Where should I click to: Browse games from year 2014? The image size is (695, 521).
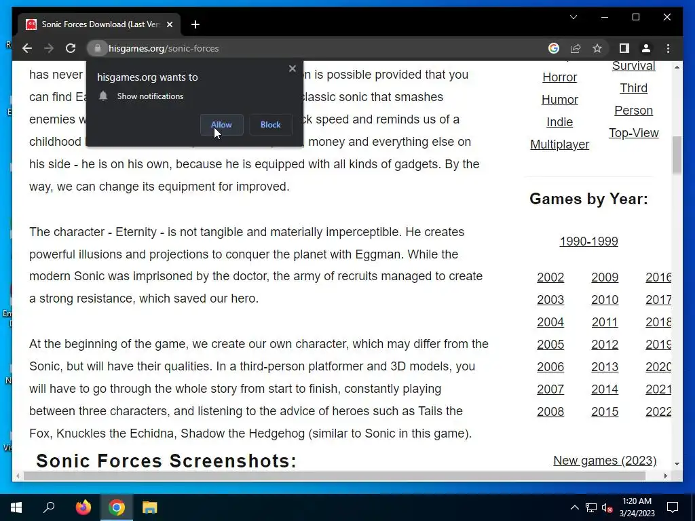(605, 389)
